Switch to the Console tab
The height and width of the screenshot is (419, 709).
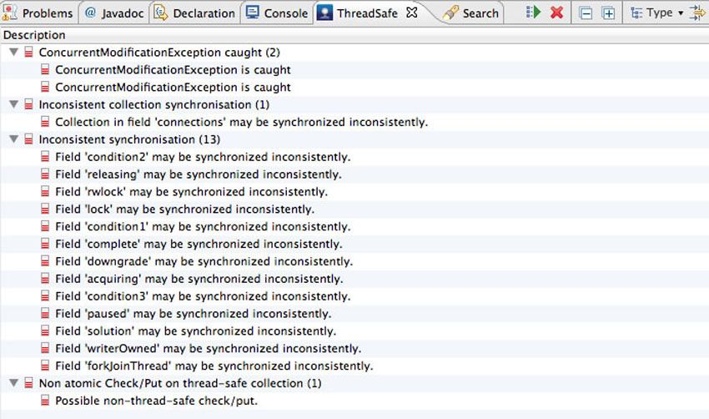277,13
